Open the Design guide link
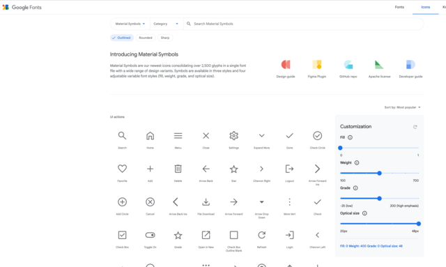Screen dimensions: 446x267 pos(286,69)
